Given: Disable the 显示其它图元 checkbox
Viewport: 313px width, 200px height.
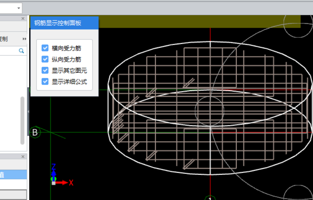Looking at the screenshot, I should (x=45, y=70).
